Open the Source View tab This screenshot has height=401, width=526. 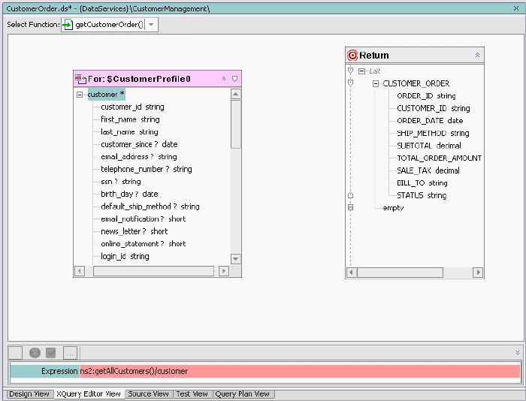click(x=148, y=394)
